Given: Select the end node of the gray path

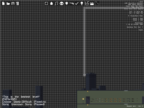Looking at the screenshot, I should 84,75.
